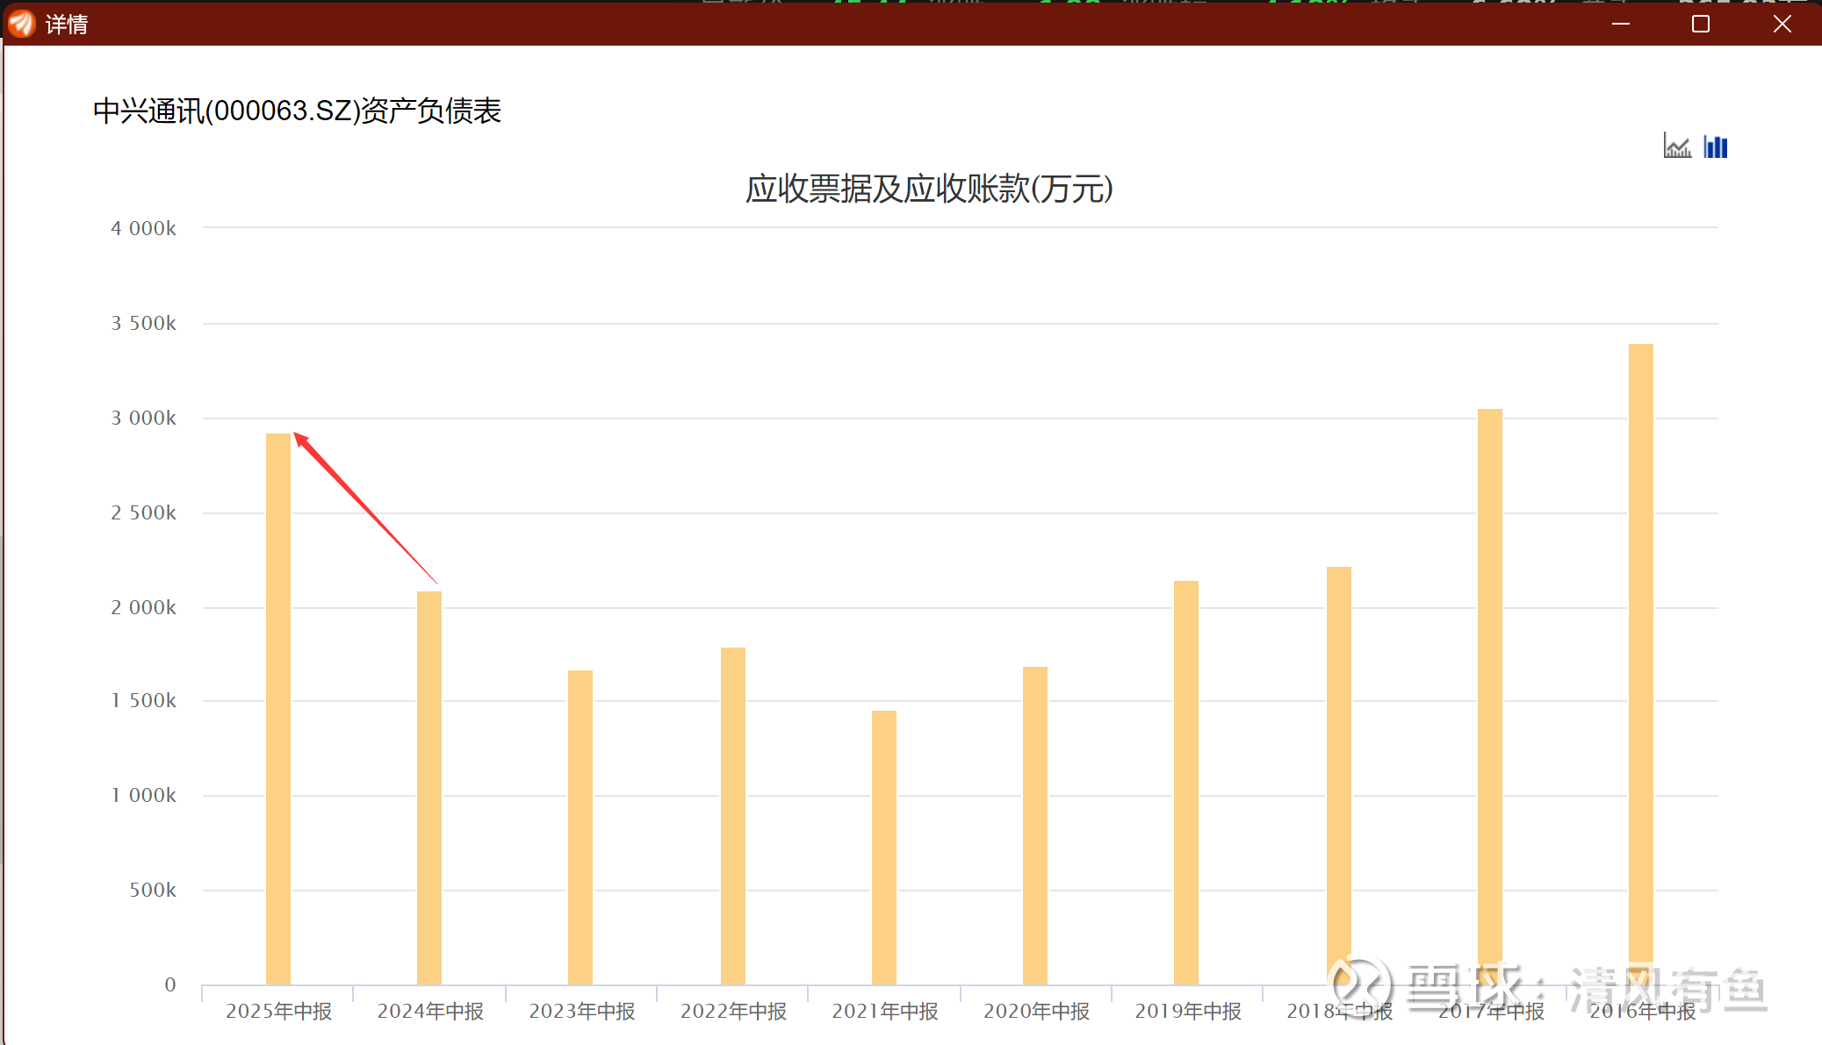Viewport: 1822px width, 1045px height.
Task: Click the 2021年中报 x-axis label
Action: click(884, 1011)
